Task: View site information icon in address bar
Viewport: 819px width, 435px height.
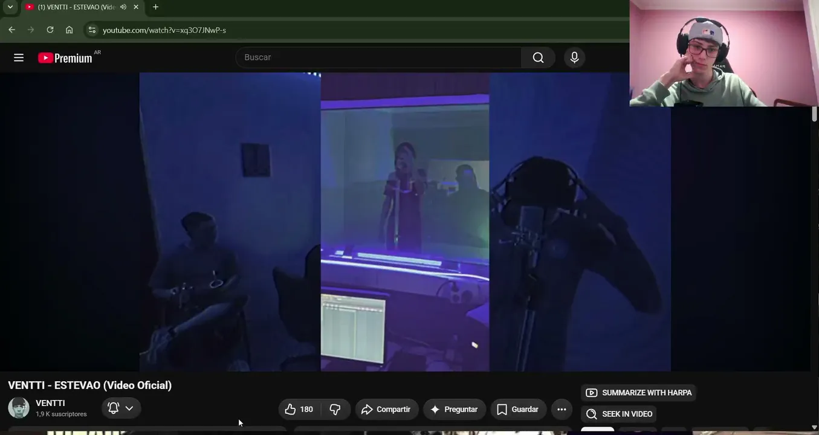Action: 91,30
